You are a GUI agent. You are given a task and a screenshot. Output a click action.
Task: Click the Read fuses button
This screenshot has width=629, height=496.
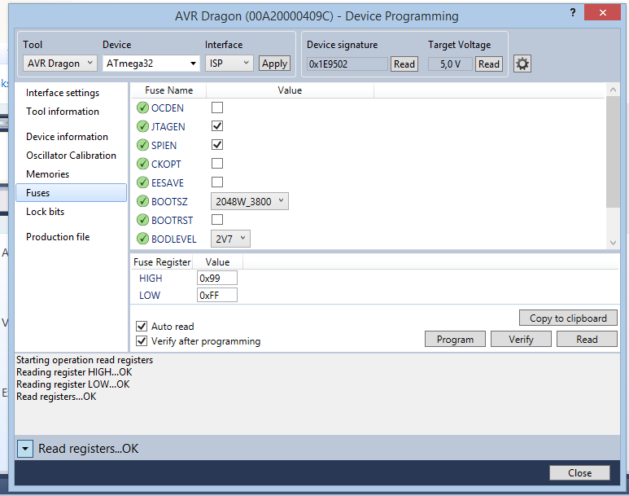(587, 340)
